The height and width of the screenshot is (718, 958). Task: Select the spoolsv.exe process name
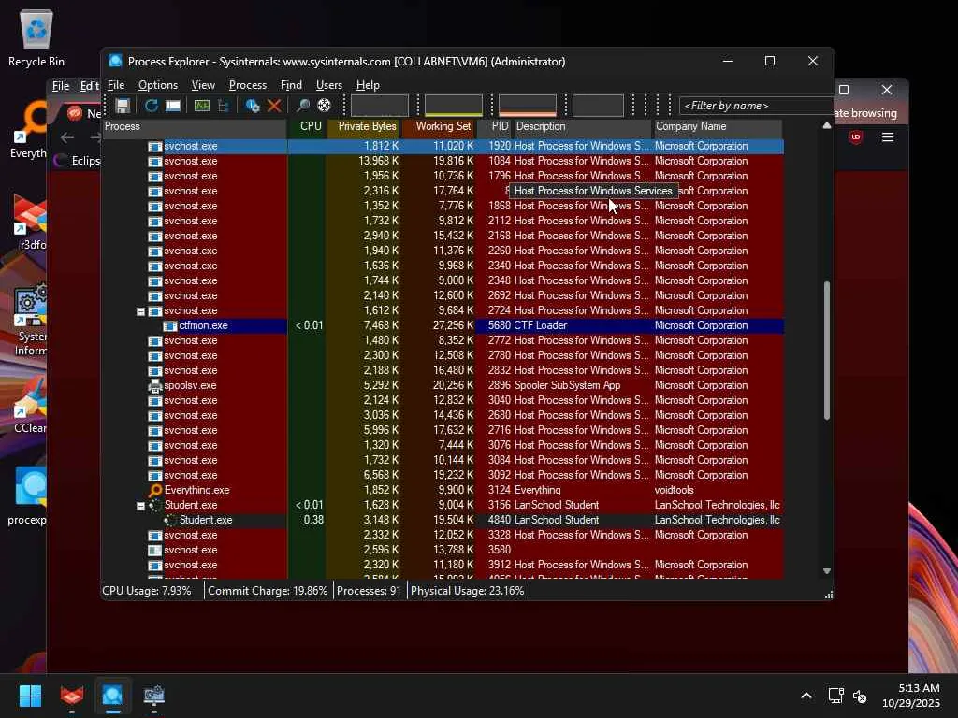coord(190,386)
